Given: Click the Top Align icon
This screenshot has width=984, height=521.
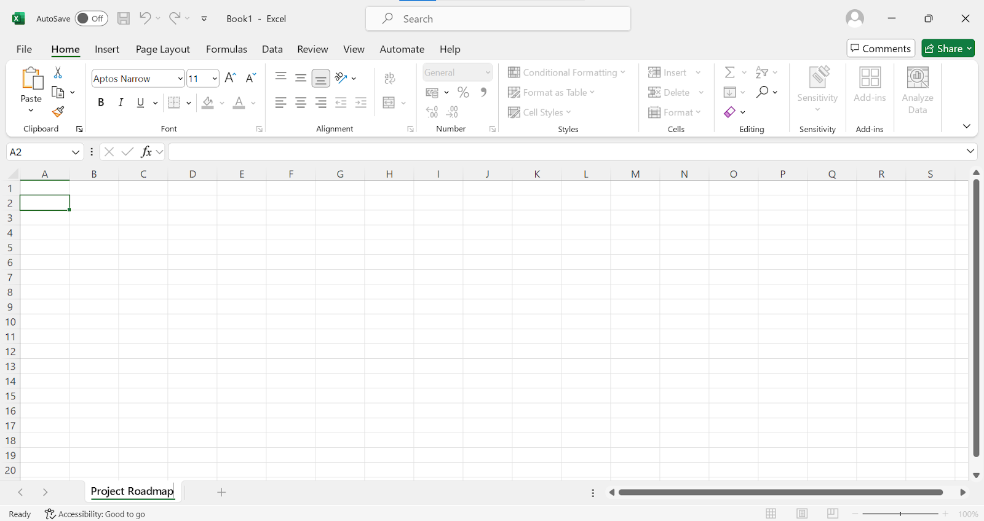Looking at the screenshot, I should pyautogui.click(x=281, y=78).
